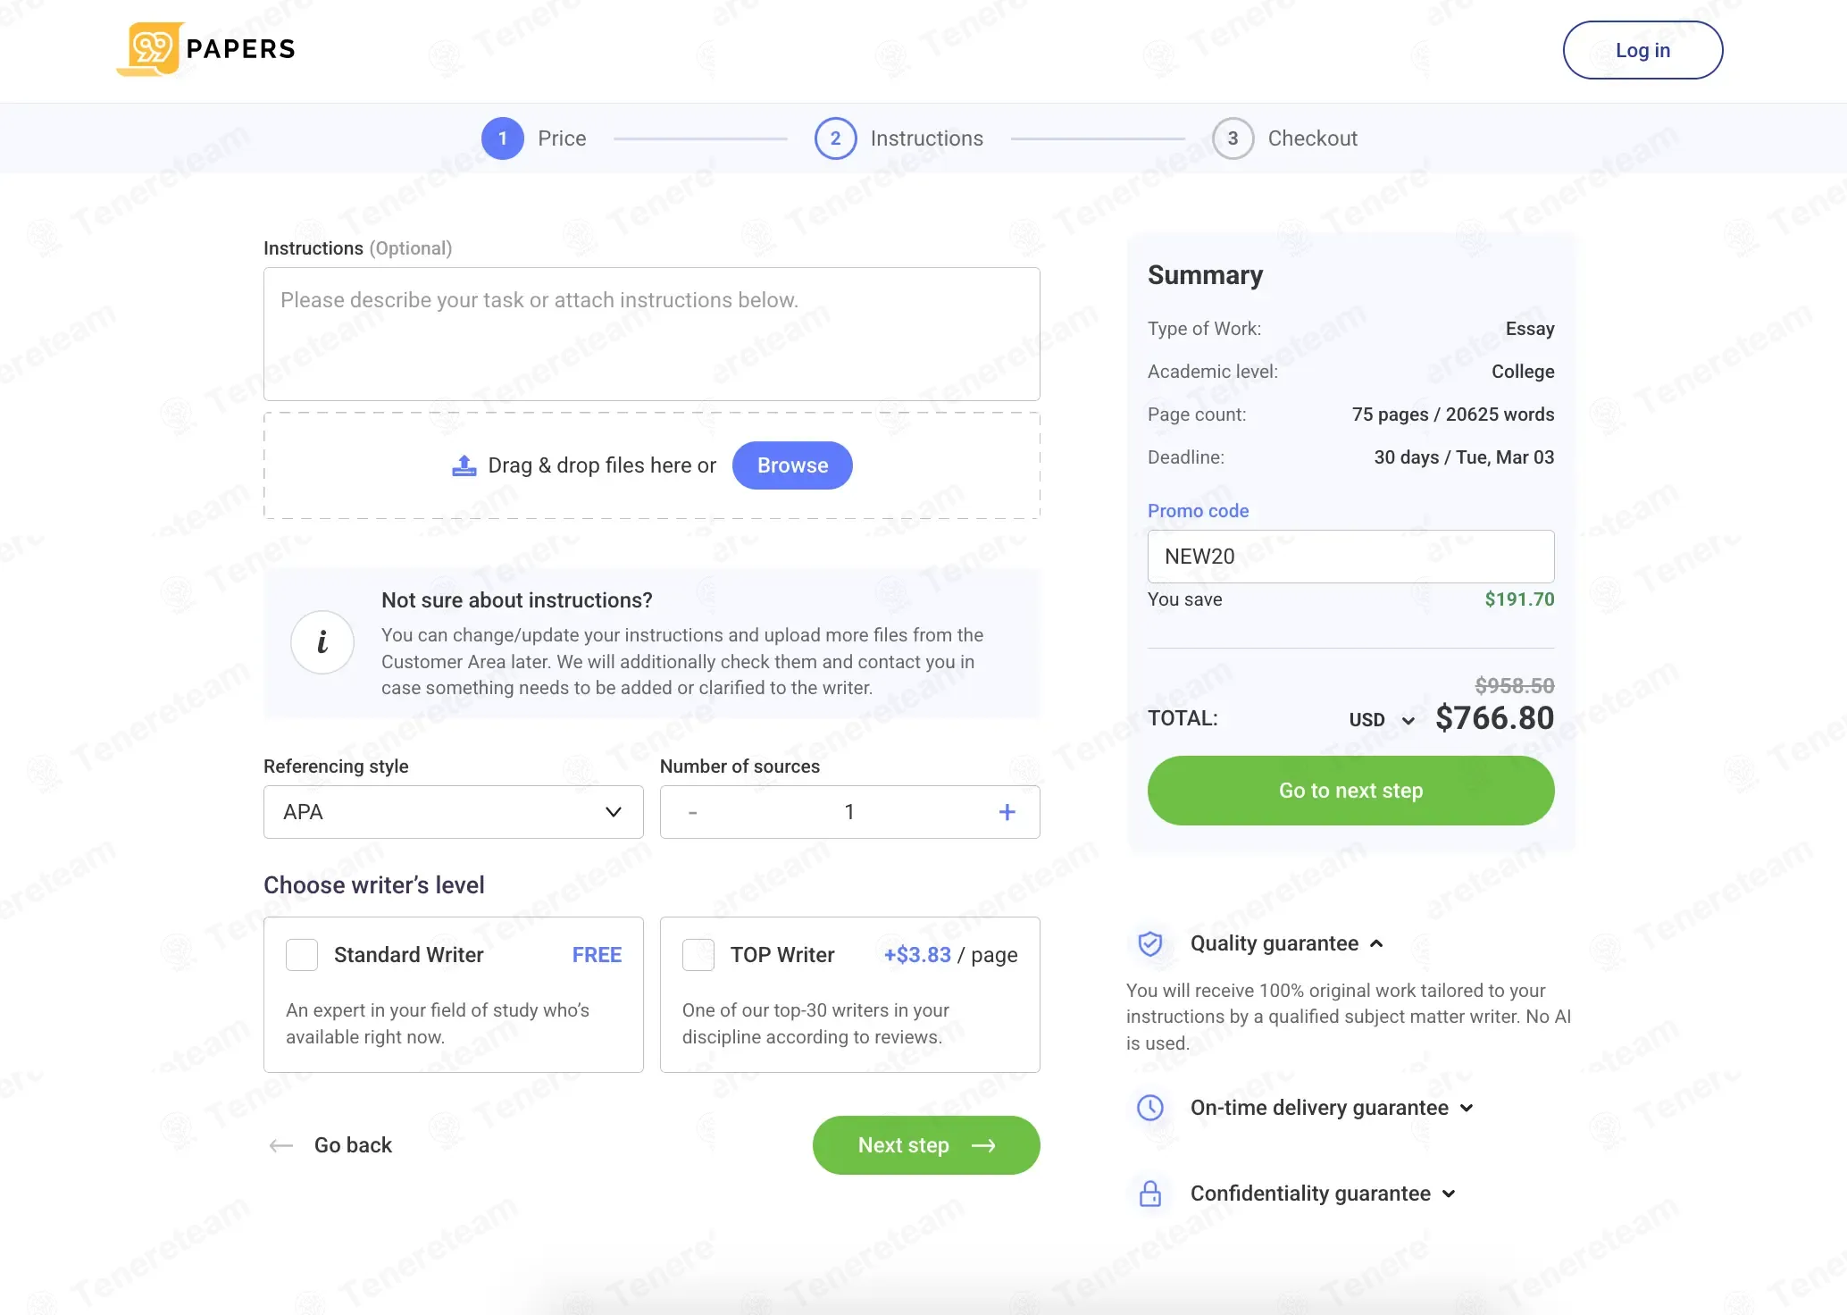
Task: Click the Log in button
Action: pyautogui.click(x=1642, y=50)
